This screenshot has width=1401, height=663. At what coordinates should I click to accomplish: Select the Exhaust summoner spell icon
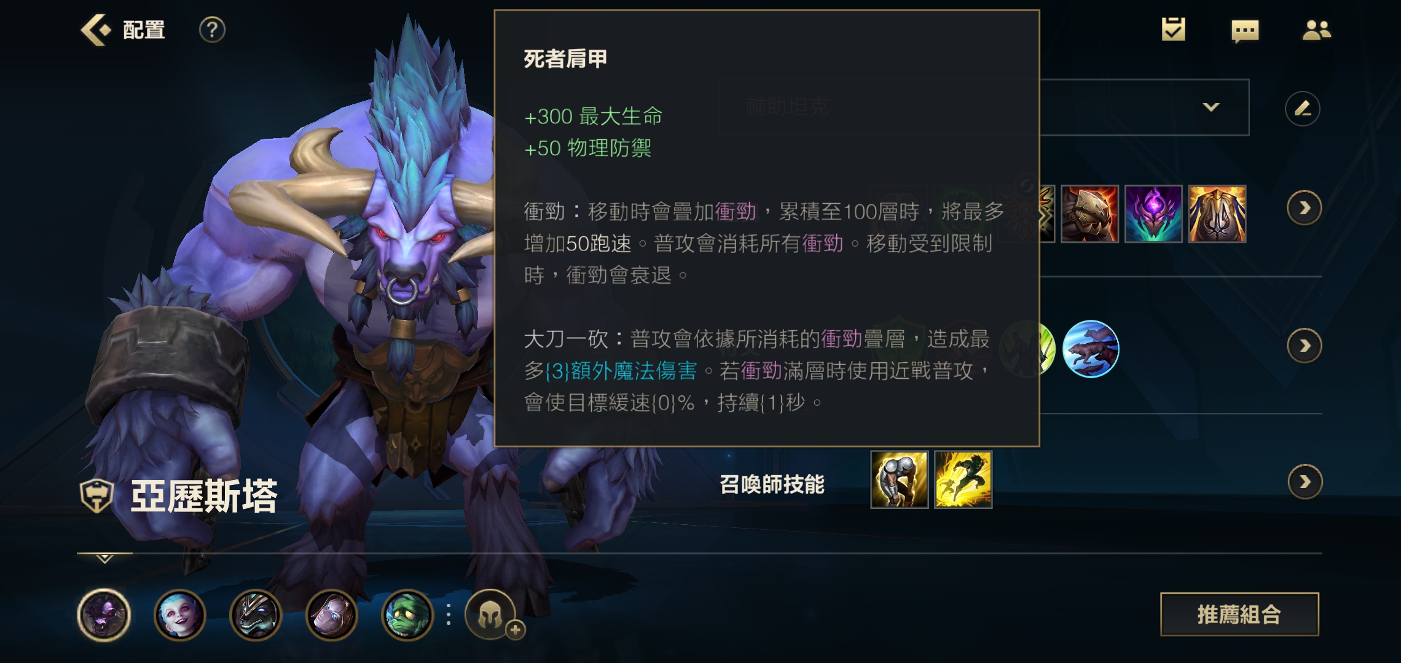click(x=899, y=479)
